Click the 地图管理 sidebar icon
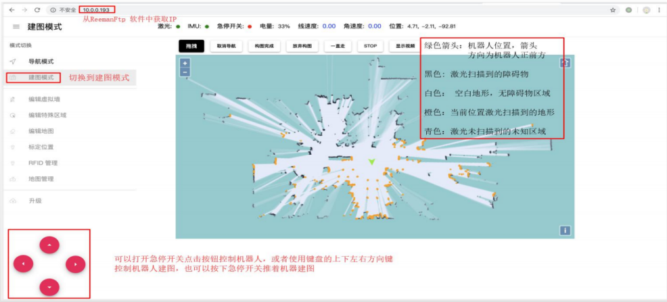The height and width of the screenshot is (302, 667). pyautogui.click(x=13, y=179)
